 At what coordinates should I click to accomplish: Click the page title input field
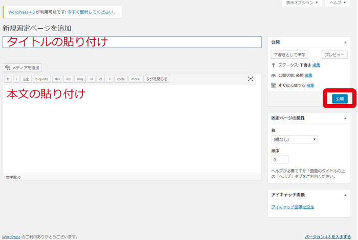(132, 42)
